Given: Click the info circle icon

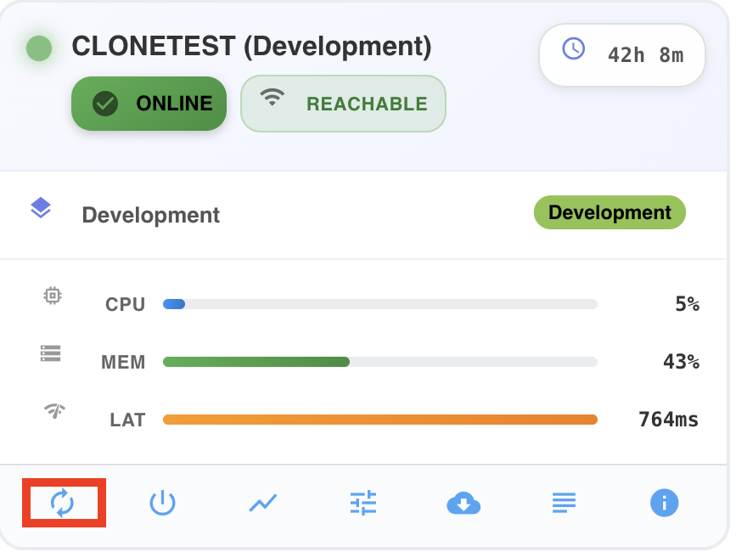Looking at the screenshot, I should pyautogui.click(x=664, y=503).
